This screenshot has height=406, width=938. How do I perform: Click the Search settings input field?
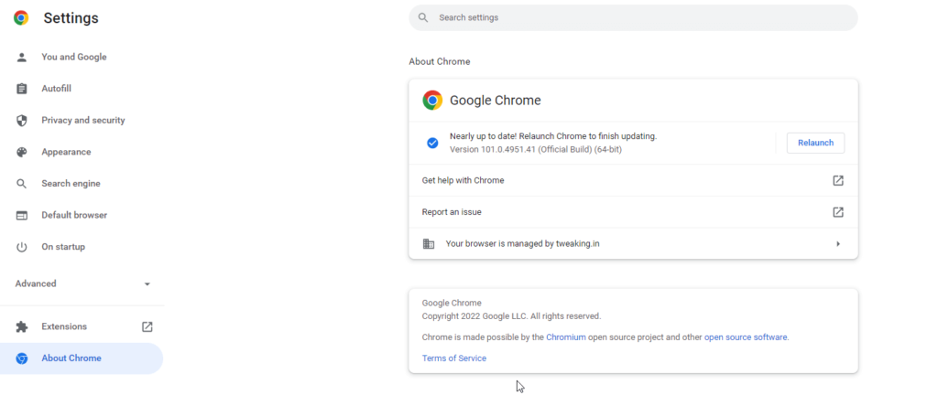(633, 18)
